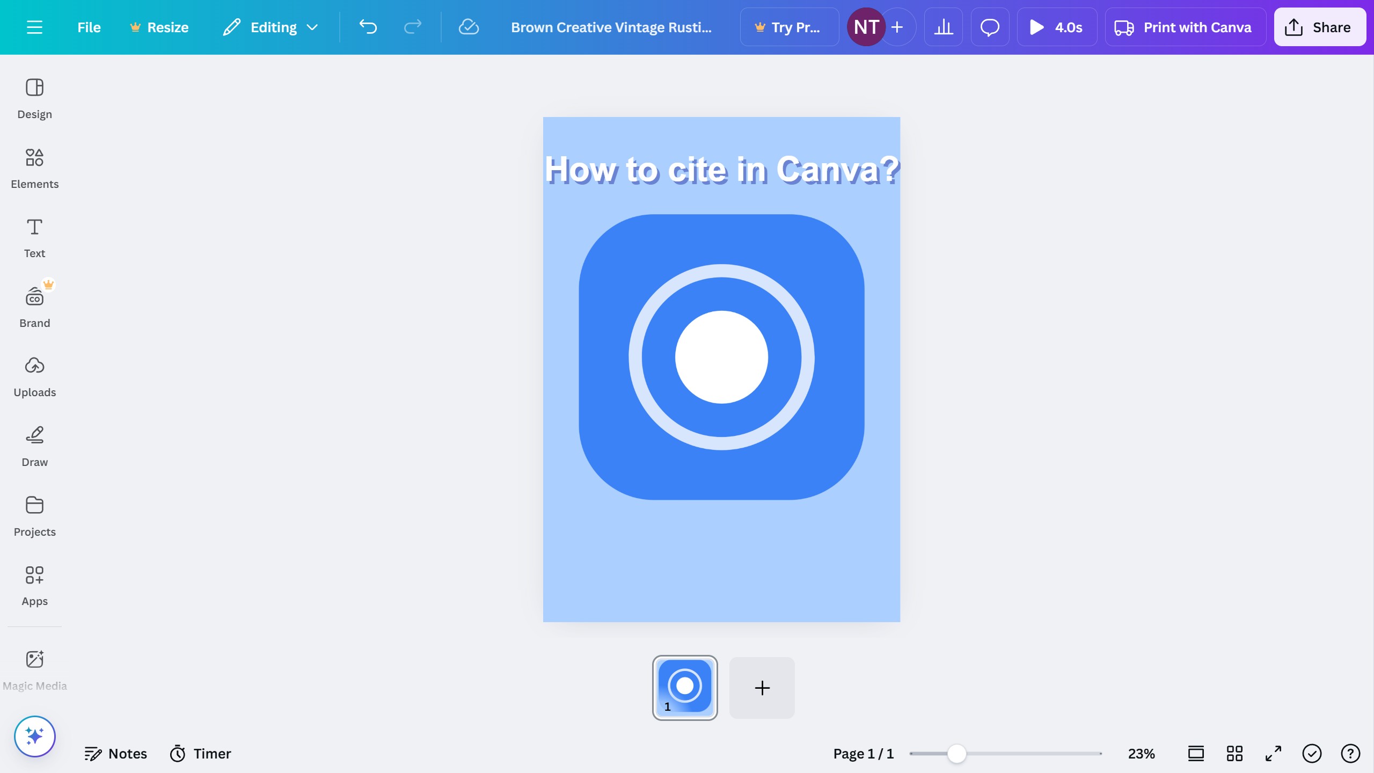Open the comments panel
Image resolution: width=1374 pixels, height=773 pixels.
(x=990, y=27)
